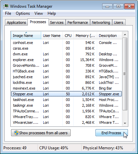138x154 pixels.
Task: Select the taskmgr.exe process
Action: point(66,105)
